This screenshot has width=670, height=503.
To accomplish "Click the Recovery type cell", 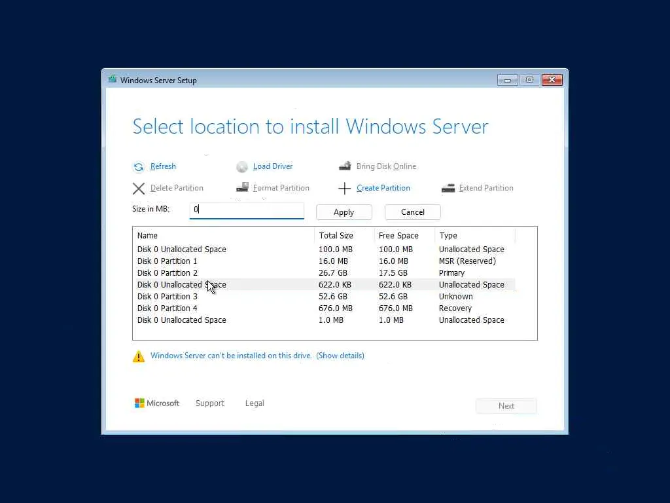I will [x=455, y=308].
